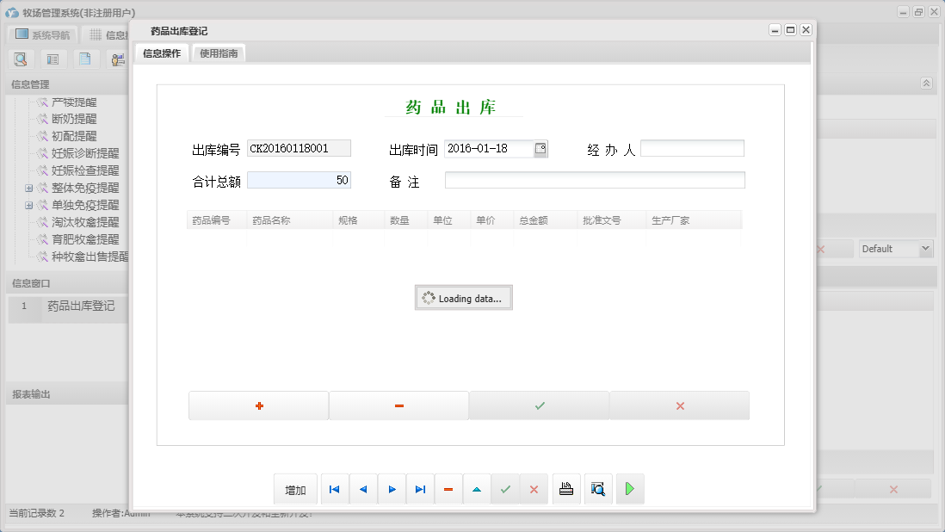Screen dimensions: 945x532
Task: Switch to the 使用指南 tab
Action: tap(218, 52)
